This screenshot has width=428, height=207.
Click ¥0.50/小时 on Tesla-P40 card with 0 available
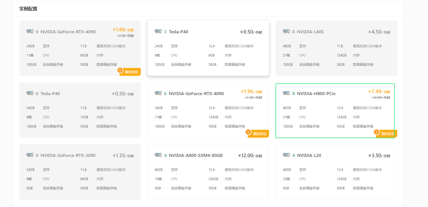click(123, 94)
